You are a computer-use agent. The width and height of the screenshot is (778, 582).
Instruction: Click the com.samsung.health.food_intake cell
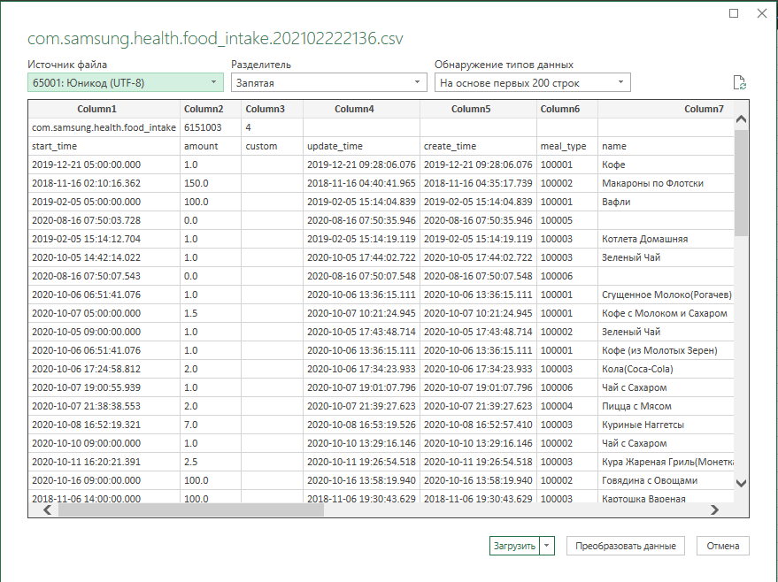[x=104, y=127]
